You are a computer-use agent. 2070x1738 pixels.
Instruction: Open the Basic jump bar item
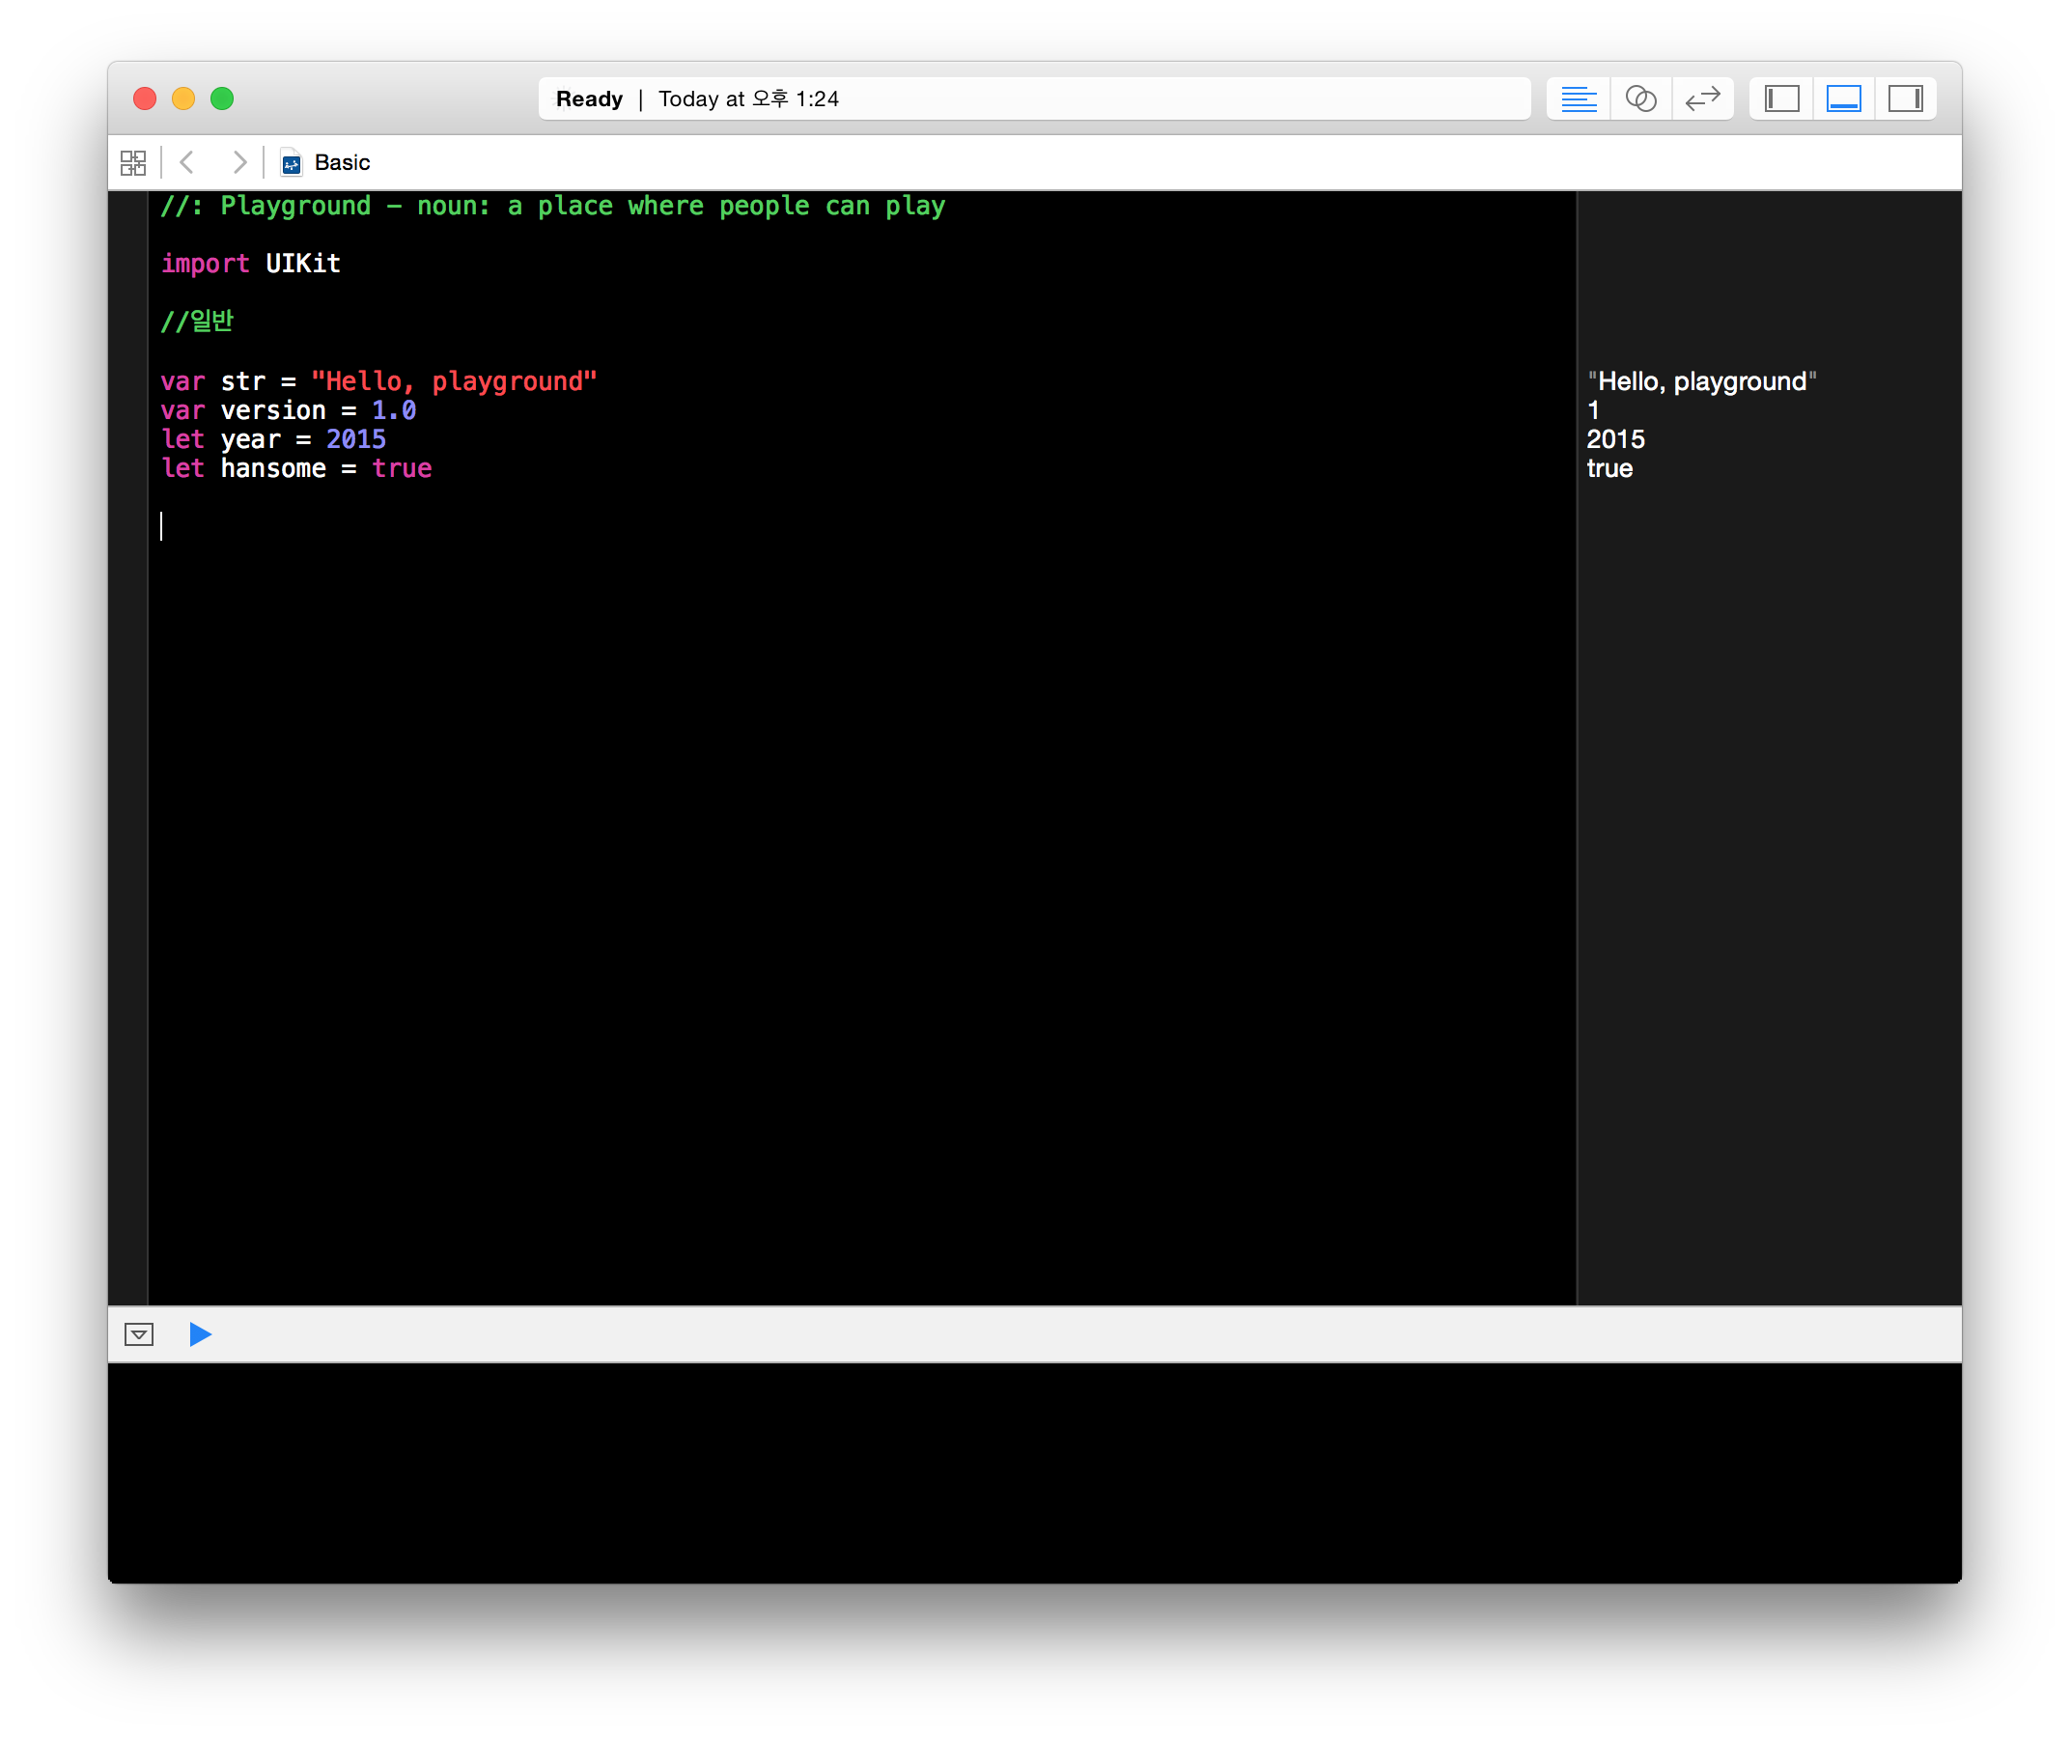(342, 162)
